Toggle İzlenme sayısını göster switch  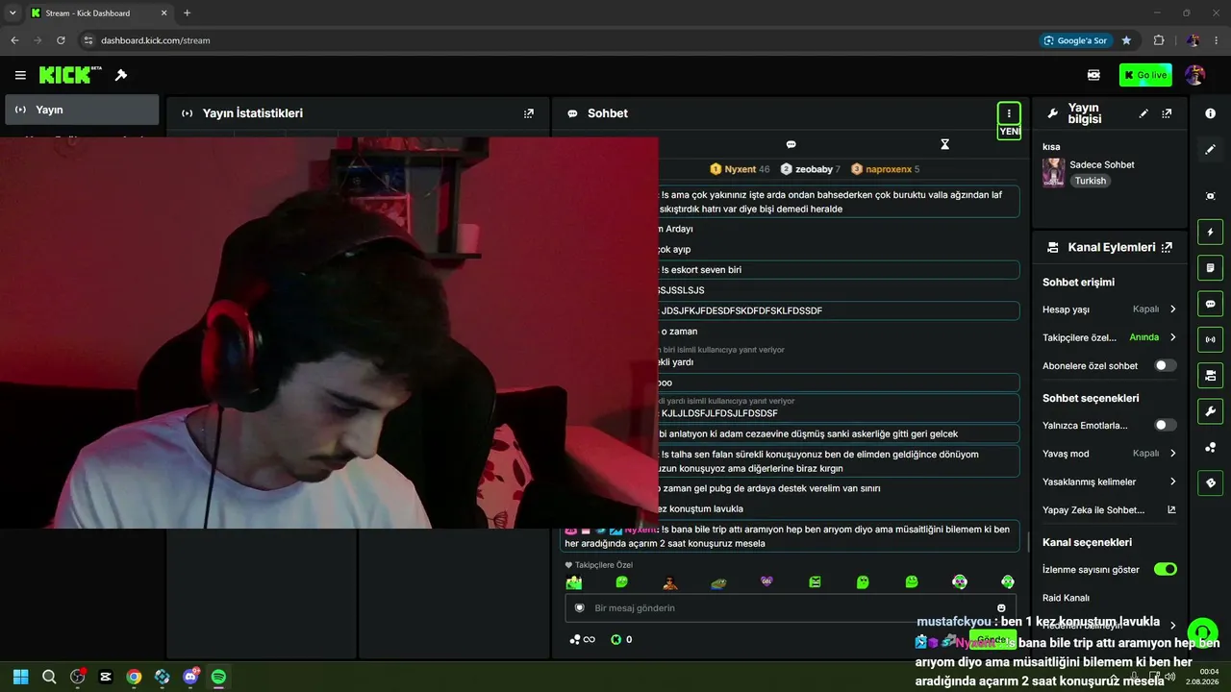point(1165,569)
